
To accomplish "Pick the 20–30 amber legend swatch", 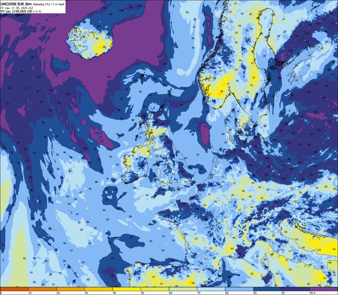I will pyautogui.click(x=71, y=289).
